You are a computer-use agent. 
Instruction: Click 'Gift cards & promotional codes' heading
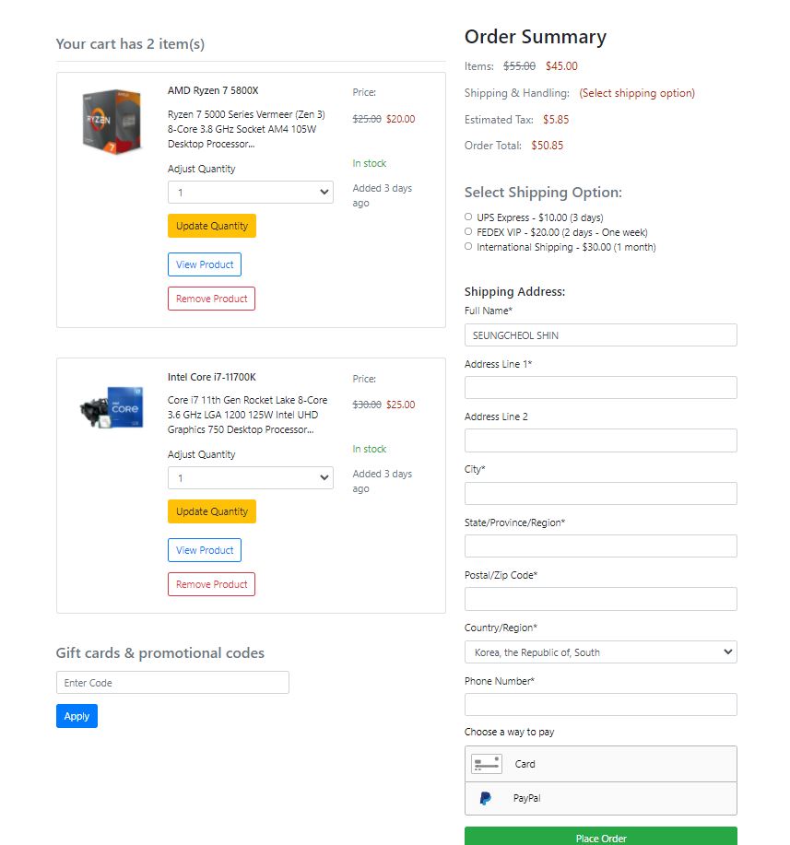(x=160, y=652)
